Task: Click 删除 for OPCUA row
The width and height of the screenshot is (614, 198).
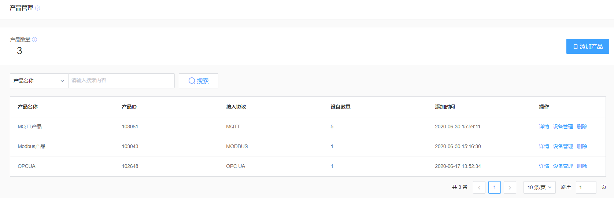Action: click(582, 166)
